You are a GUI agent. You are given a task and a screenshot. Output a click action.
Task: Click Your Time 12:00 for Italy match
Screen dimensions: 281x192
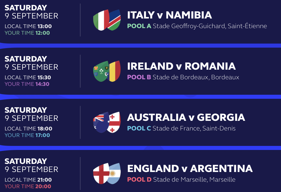click(x=27, y=33)
